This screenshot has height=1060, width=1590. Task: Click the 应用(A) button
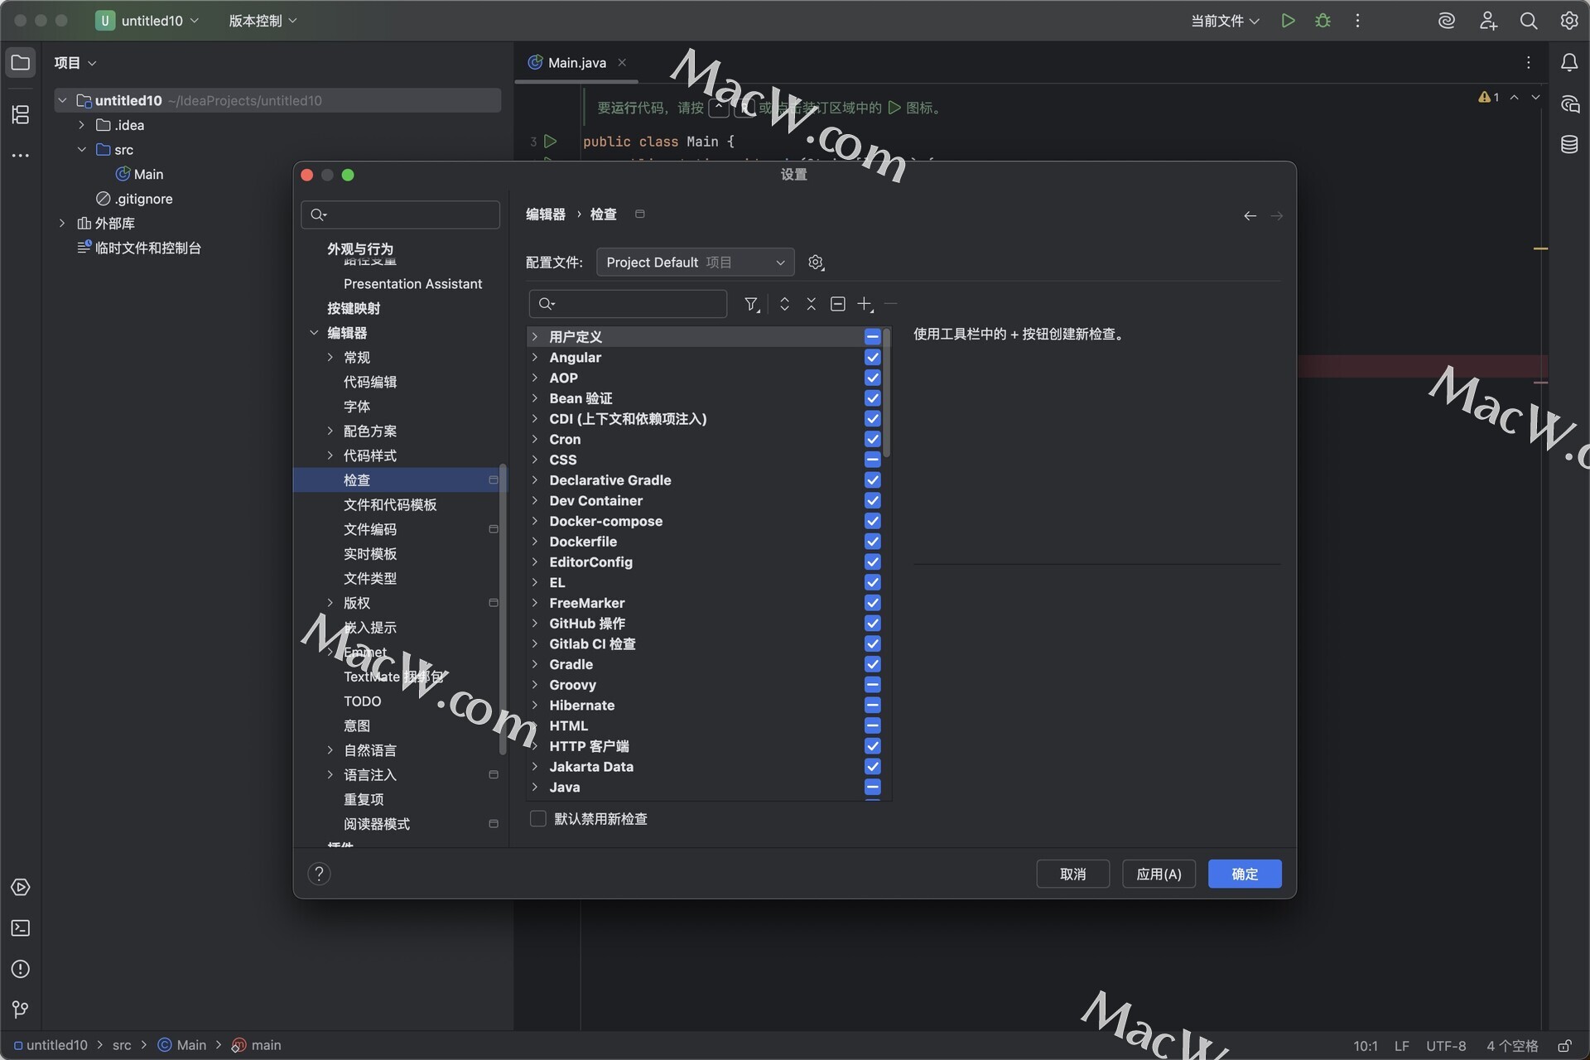[1159, 874]
